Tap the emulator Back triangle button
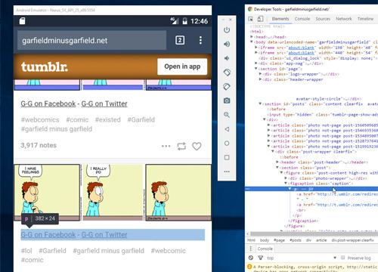The width and height of the screenshot is (378, 272). 227,129
